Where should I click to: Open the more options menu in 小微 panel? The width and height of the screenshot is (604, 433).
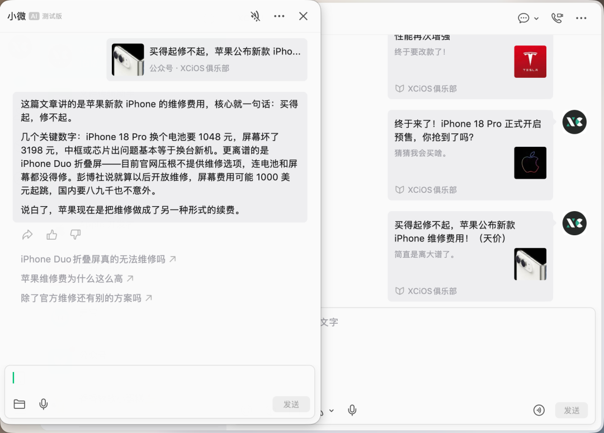[279, 16]
